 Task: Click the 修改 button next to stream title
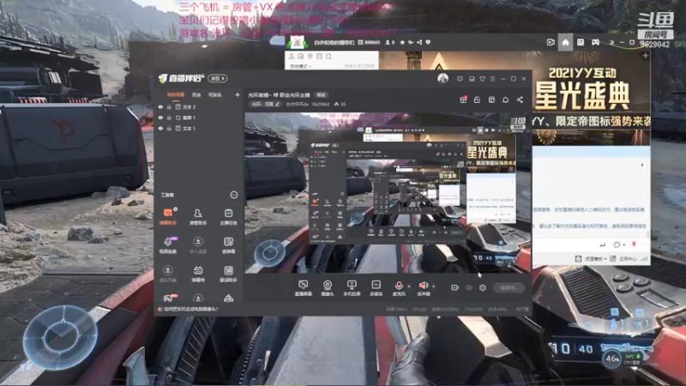coord(322,95)
